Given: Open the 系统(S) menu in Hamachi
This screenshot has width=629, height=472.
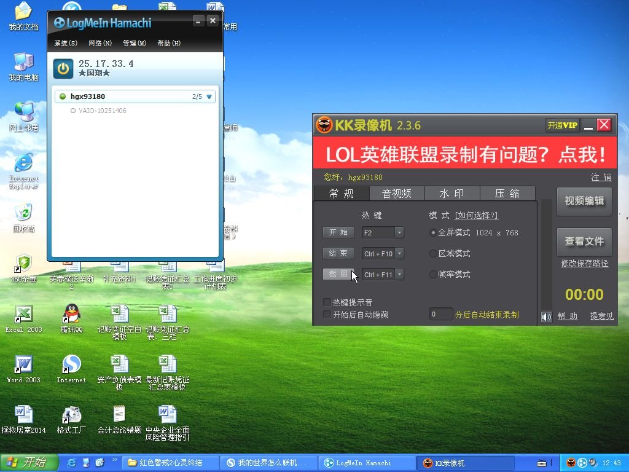Looking at the screenshot, I should click(x=65, y=43).
